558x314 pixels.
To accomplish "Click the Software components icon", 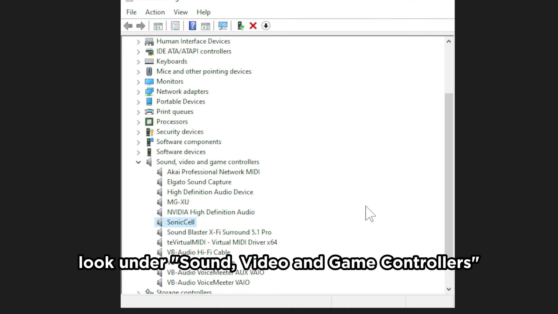I will (149, 142).
